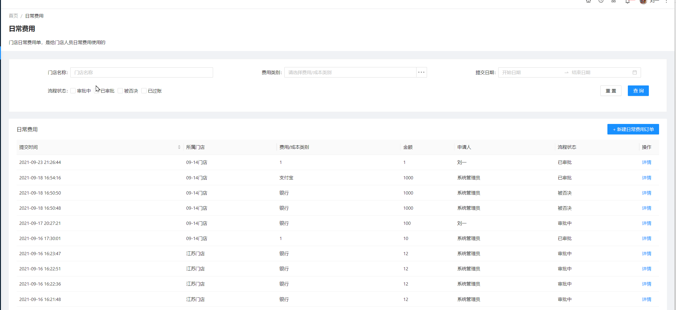676x310 pixels.
Task: Open 详情 for the 2021-09-16 16:21:48 record
Action: click(647, 299)
